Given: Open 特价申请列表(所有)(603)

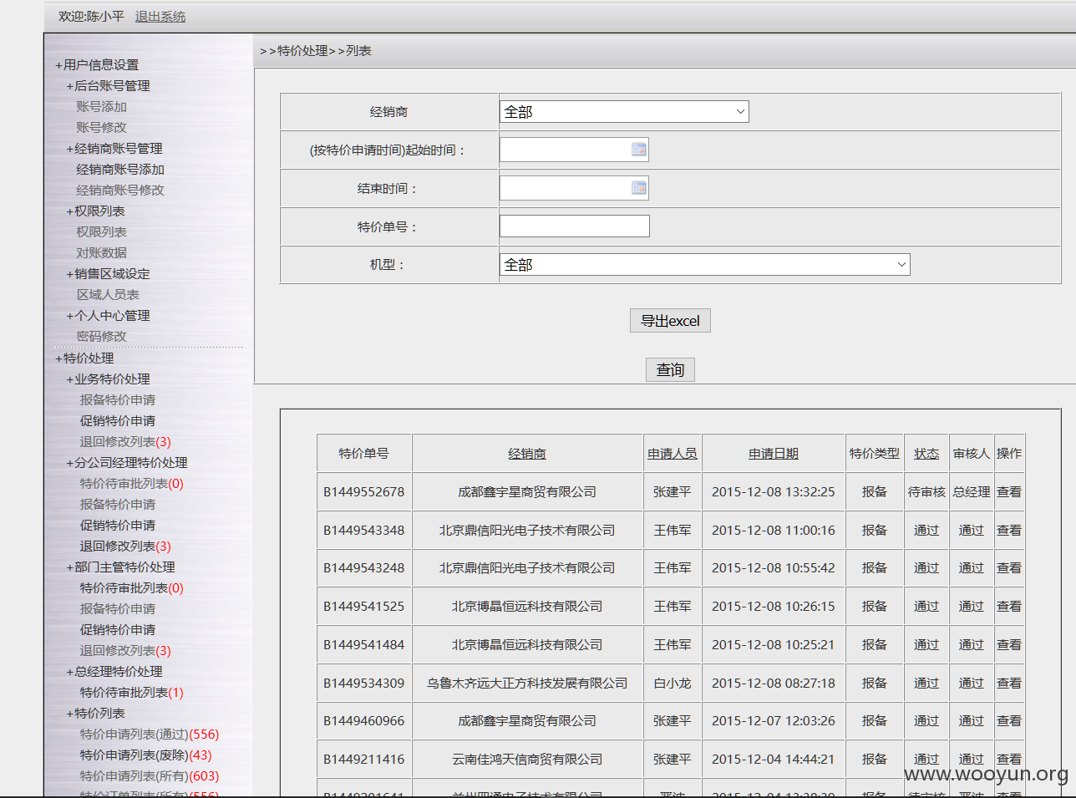Looking at the screenshot, I should click(150, 775).
